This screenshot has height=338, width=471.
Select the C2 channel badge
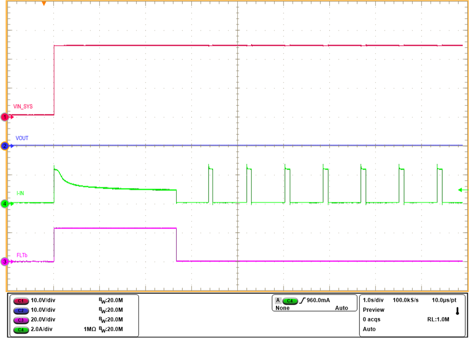(22, 311)
